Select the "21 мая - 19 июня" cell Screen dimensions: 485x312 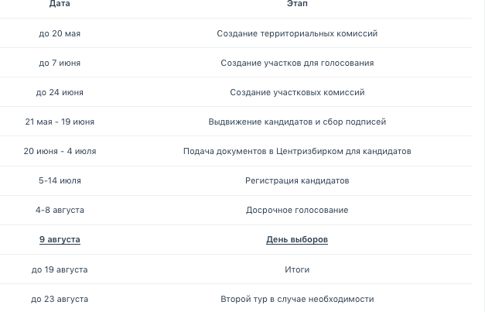click(x=60, y=122)
